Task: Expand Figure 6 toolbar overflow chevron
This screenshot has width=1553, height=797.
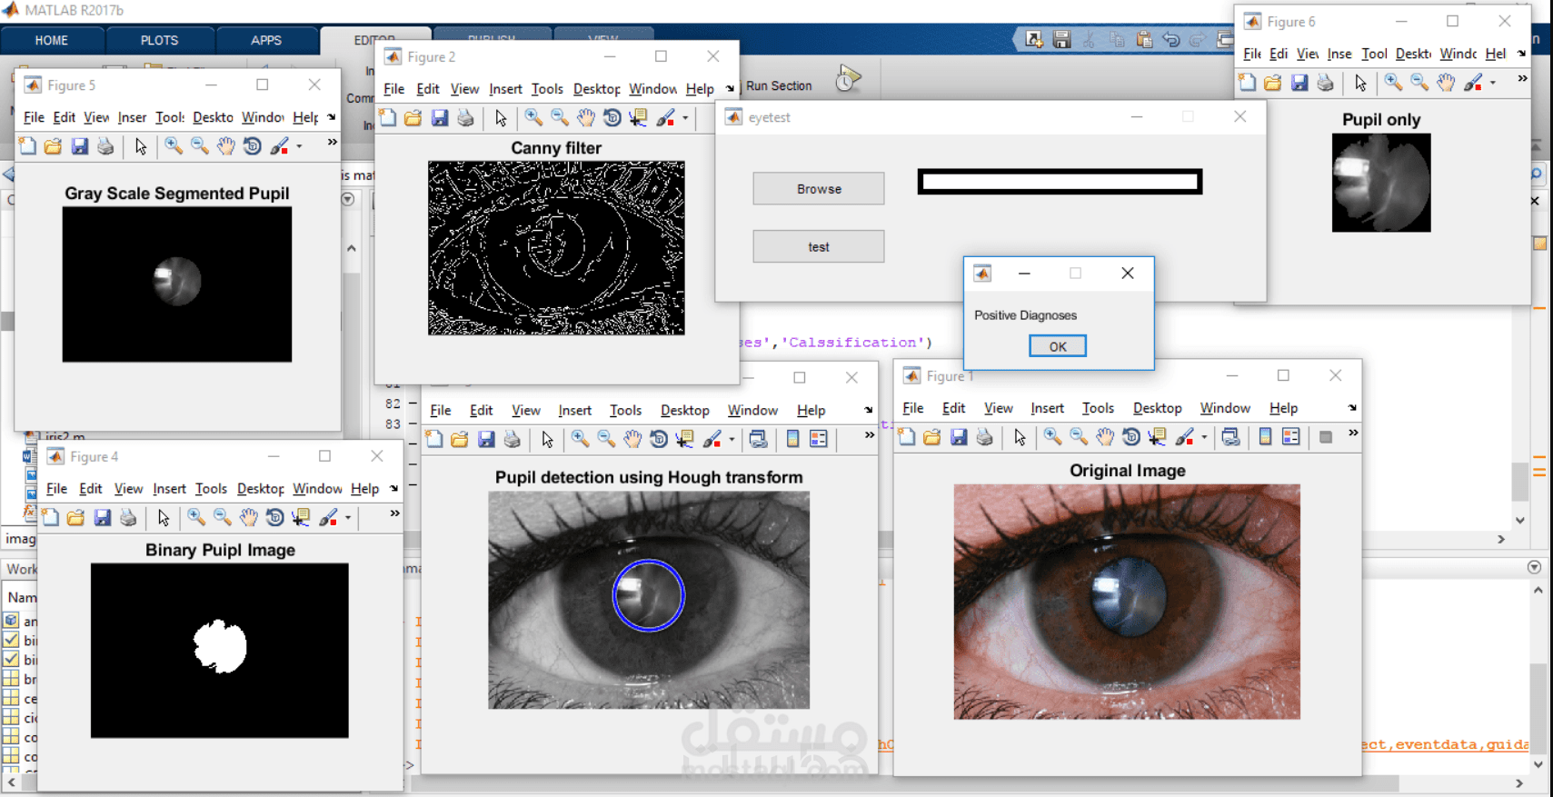Action: [1522, 79]
